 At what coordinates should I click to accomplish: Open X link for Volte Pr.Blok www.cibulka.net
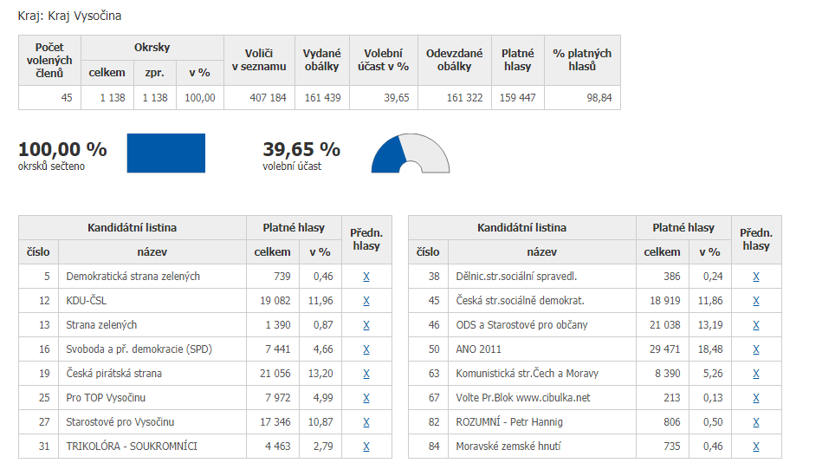(756, 398)
